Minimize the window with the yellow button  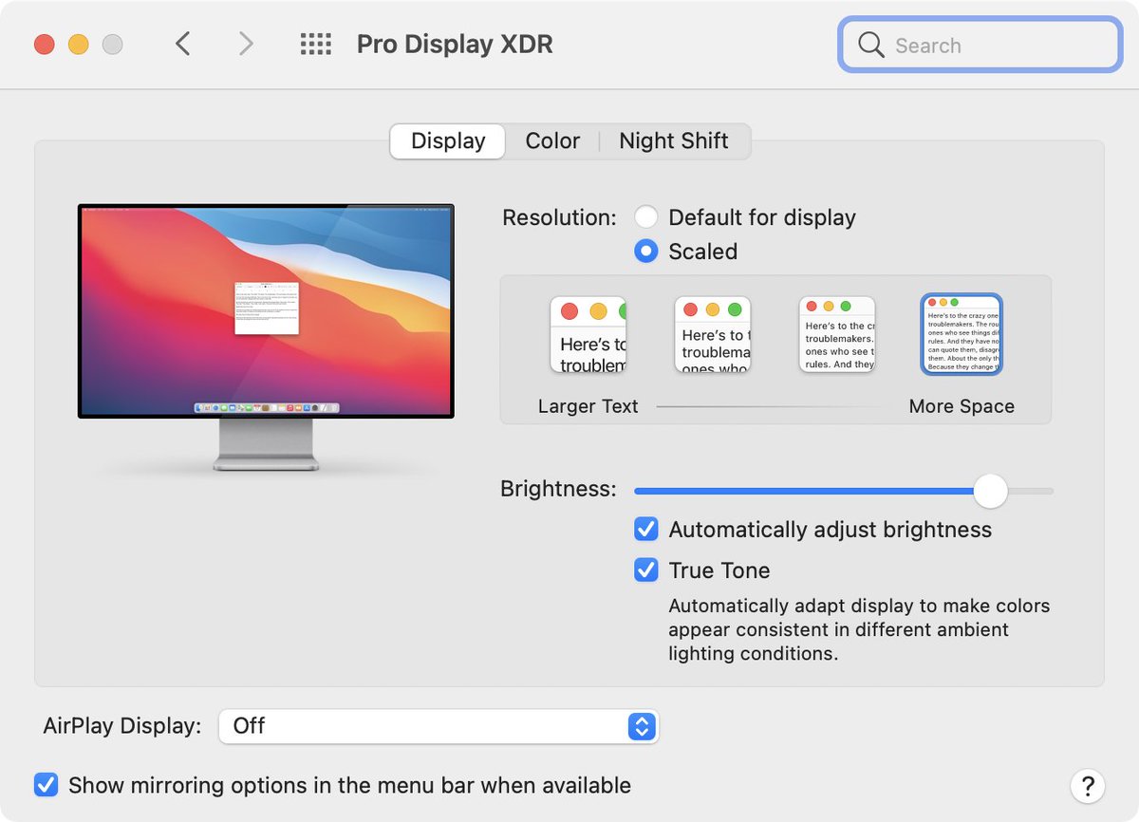point(79,45)
